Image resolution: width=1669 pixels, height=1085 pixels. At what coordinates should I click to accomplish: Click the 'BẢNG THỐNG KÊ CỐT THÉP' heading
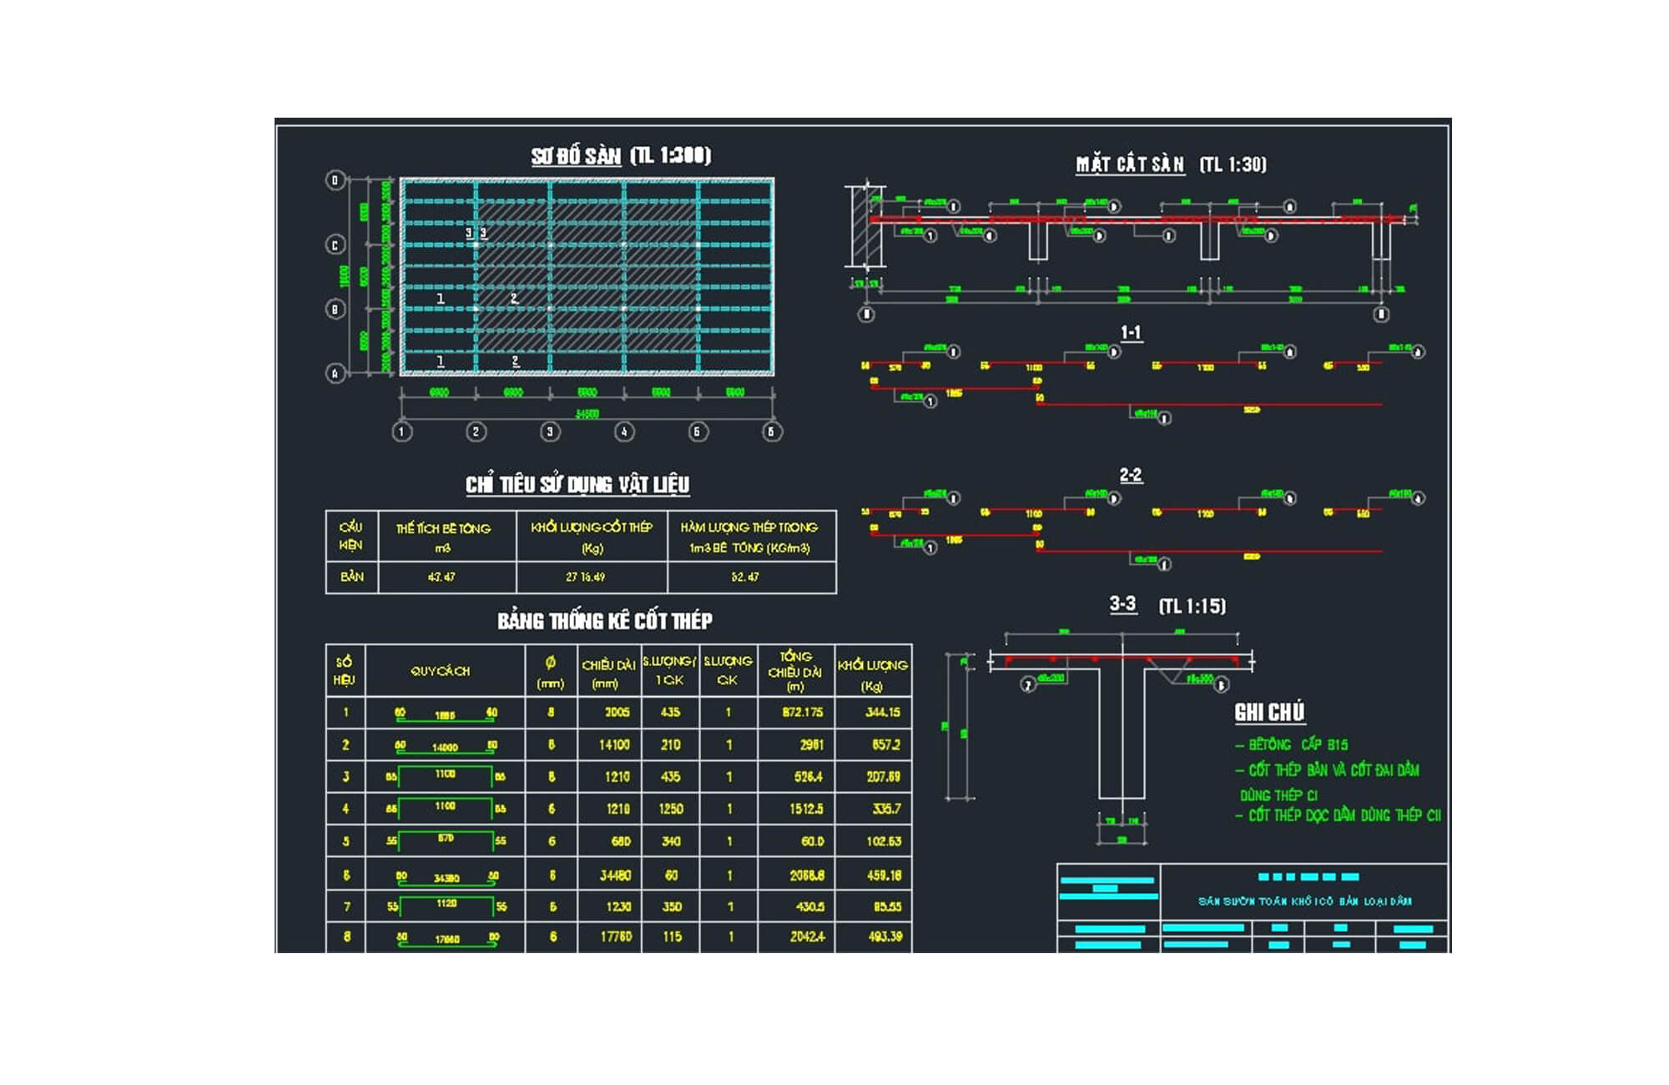(605, 621)
